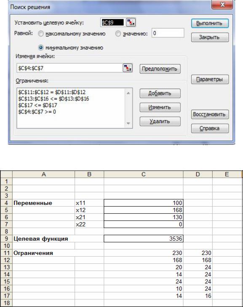The width and height of the screenshot is (243, 307).
Task: Click cell C16 with value 10
Action: [144, 289]
